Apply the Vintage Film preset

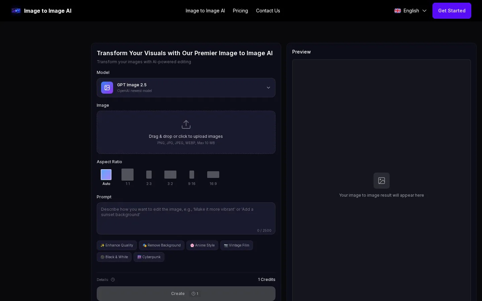(x=237, y=245)
